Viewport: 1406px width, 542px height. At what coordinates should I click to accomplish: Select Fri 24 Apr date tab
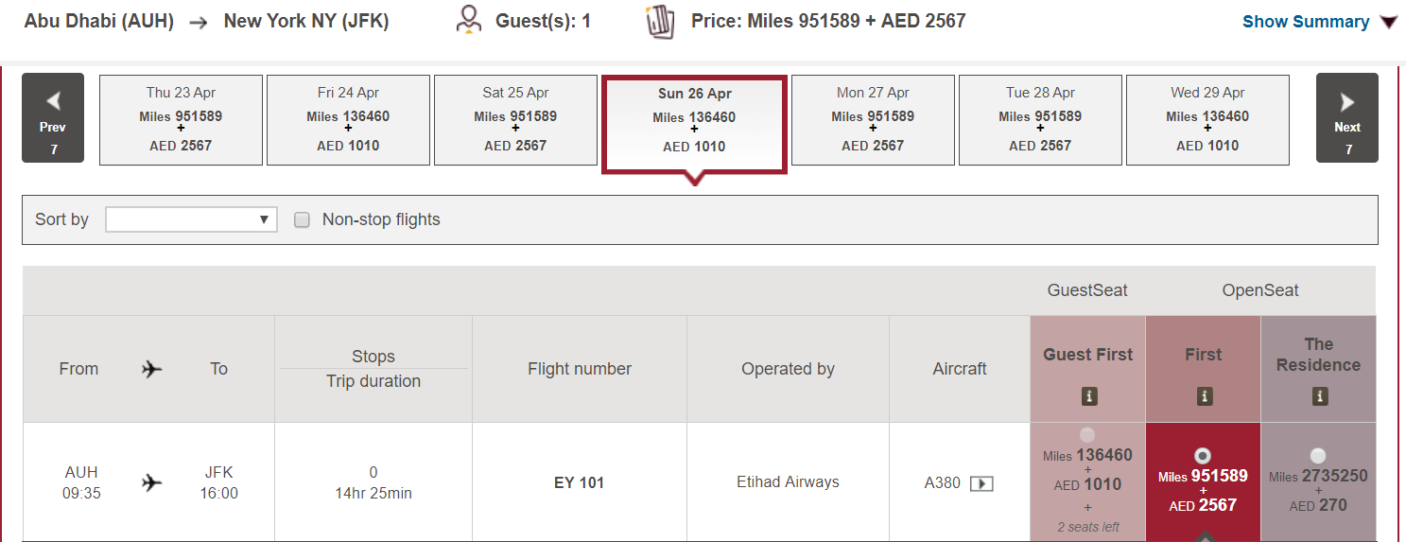point(348,120)
